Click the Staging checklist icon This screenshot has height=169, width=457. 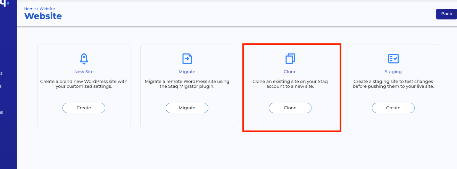point(393,59)
